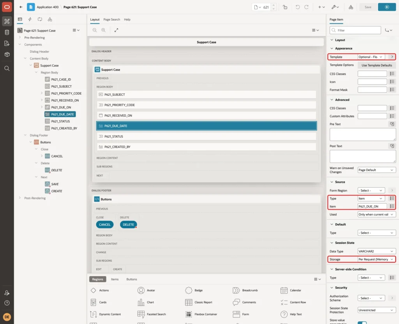399x324 pixels.
Task: Switch to Processing tab in tree pane
Action: click(x=40, y=19)
